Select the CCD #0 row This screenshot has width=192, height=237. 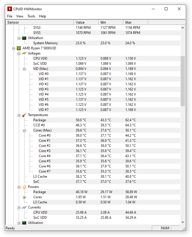point(107,125)
